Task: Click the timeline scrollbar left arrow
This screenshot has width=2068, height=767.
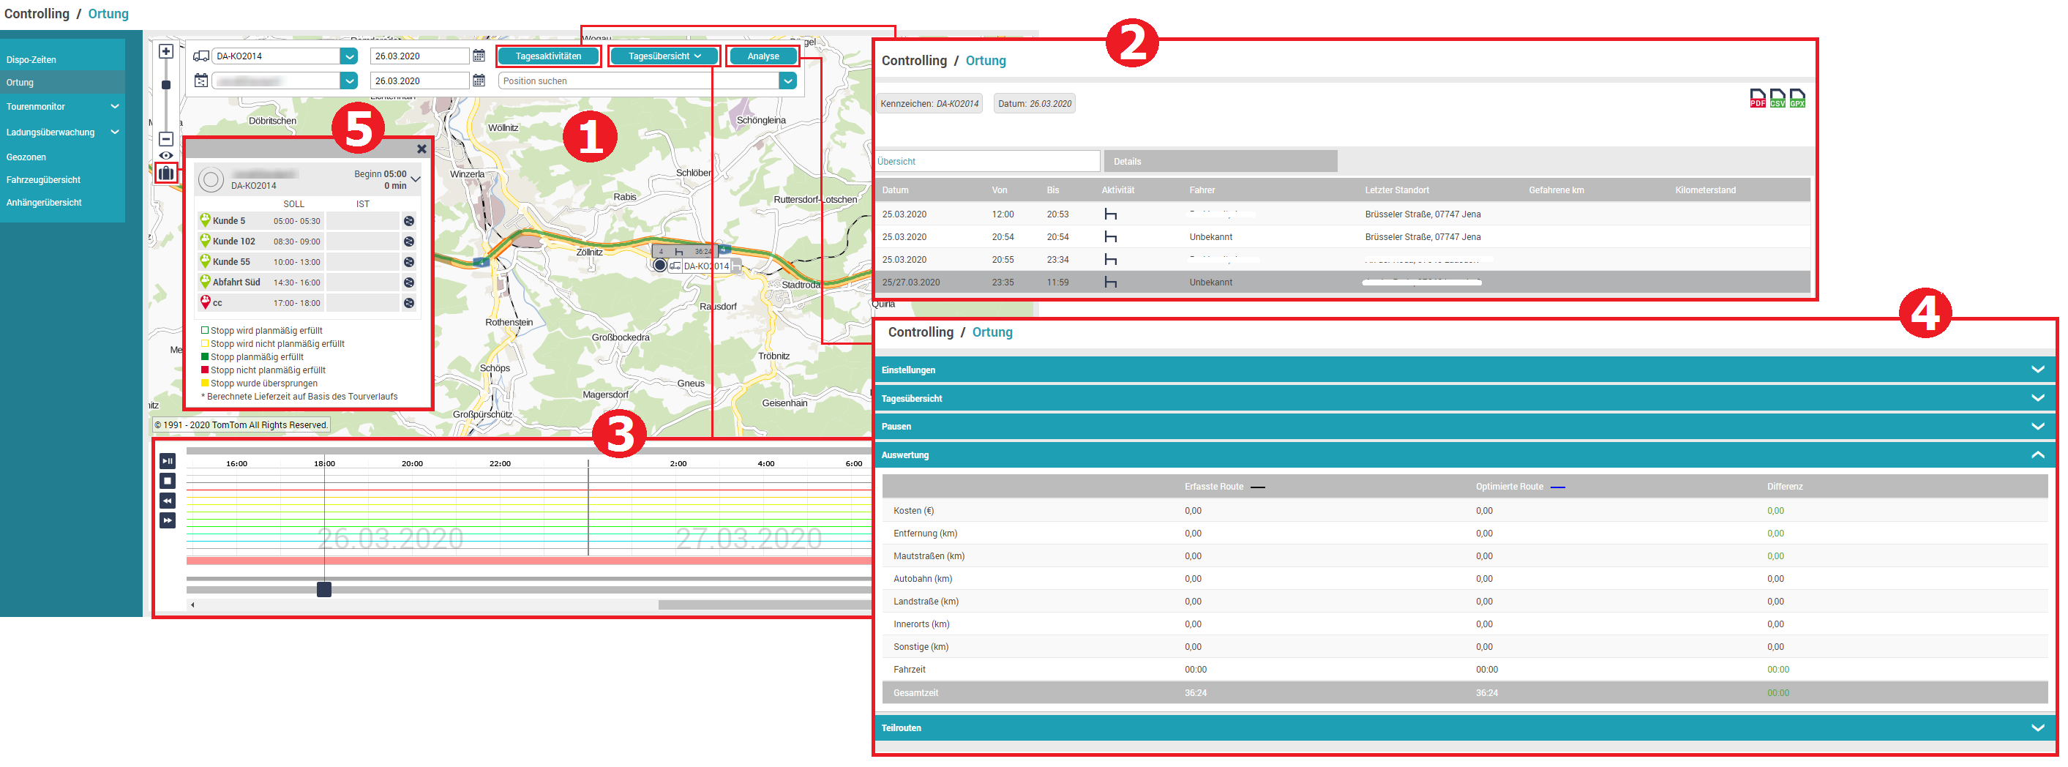Action: click(192, 605)
